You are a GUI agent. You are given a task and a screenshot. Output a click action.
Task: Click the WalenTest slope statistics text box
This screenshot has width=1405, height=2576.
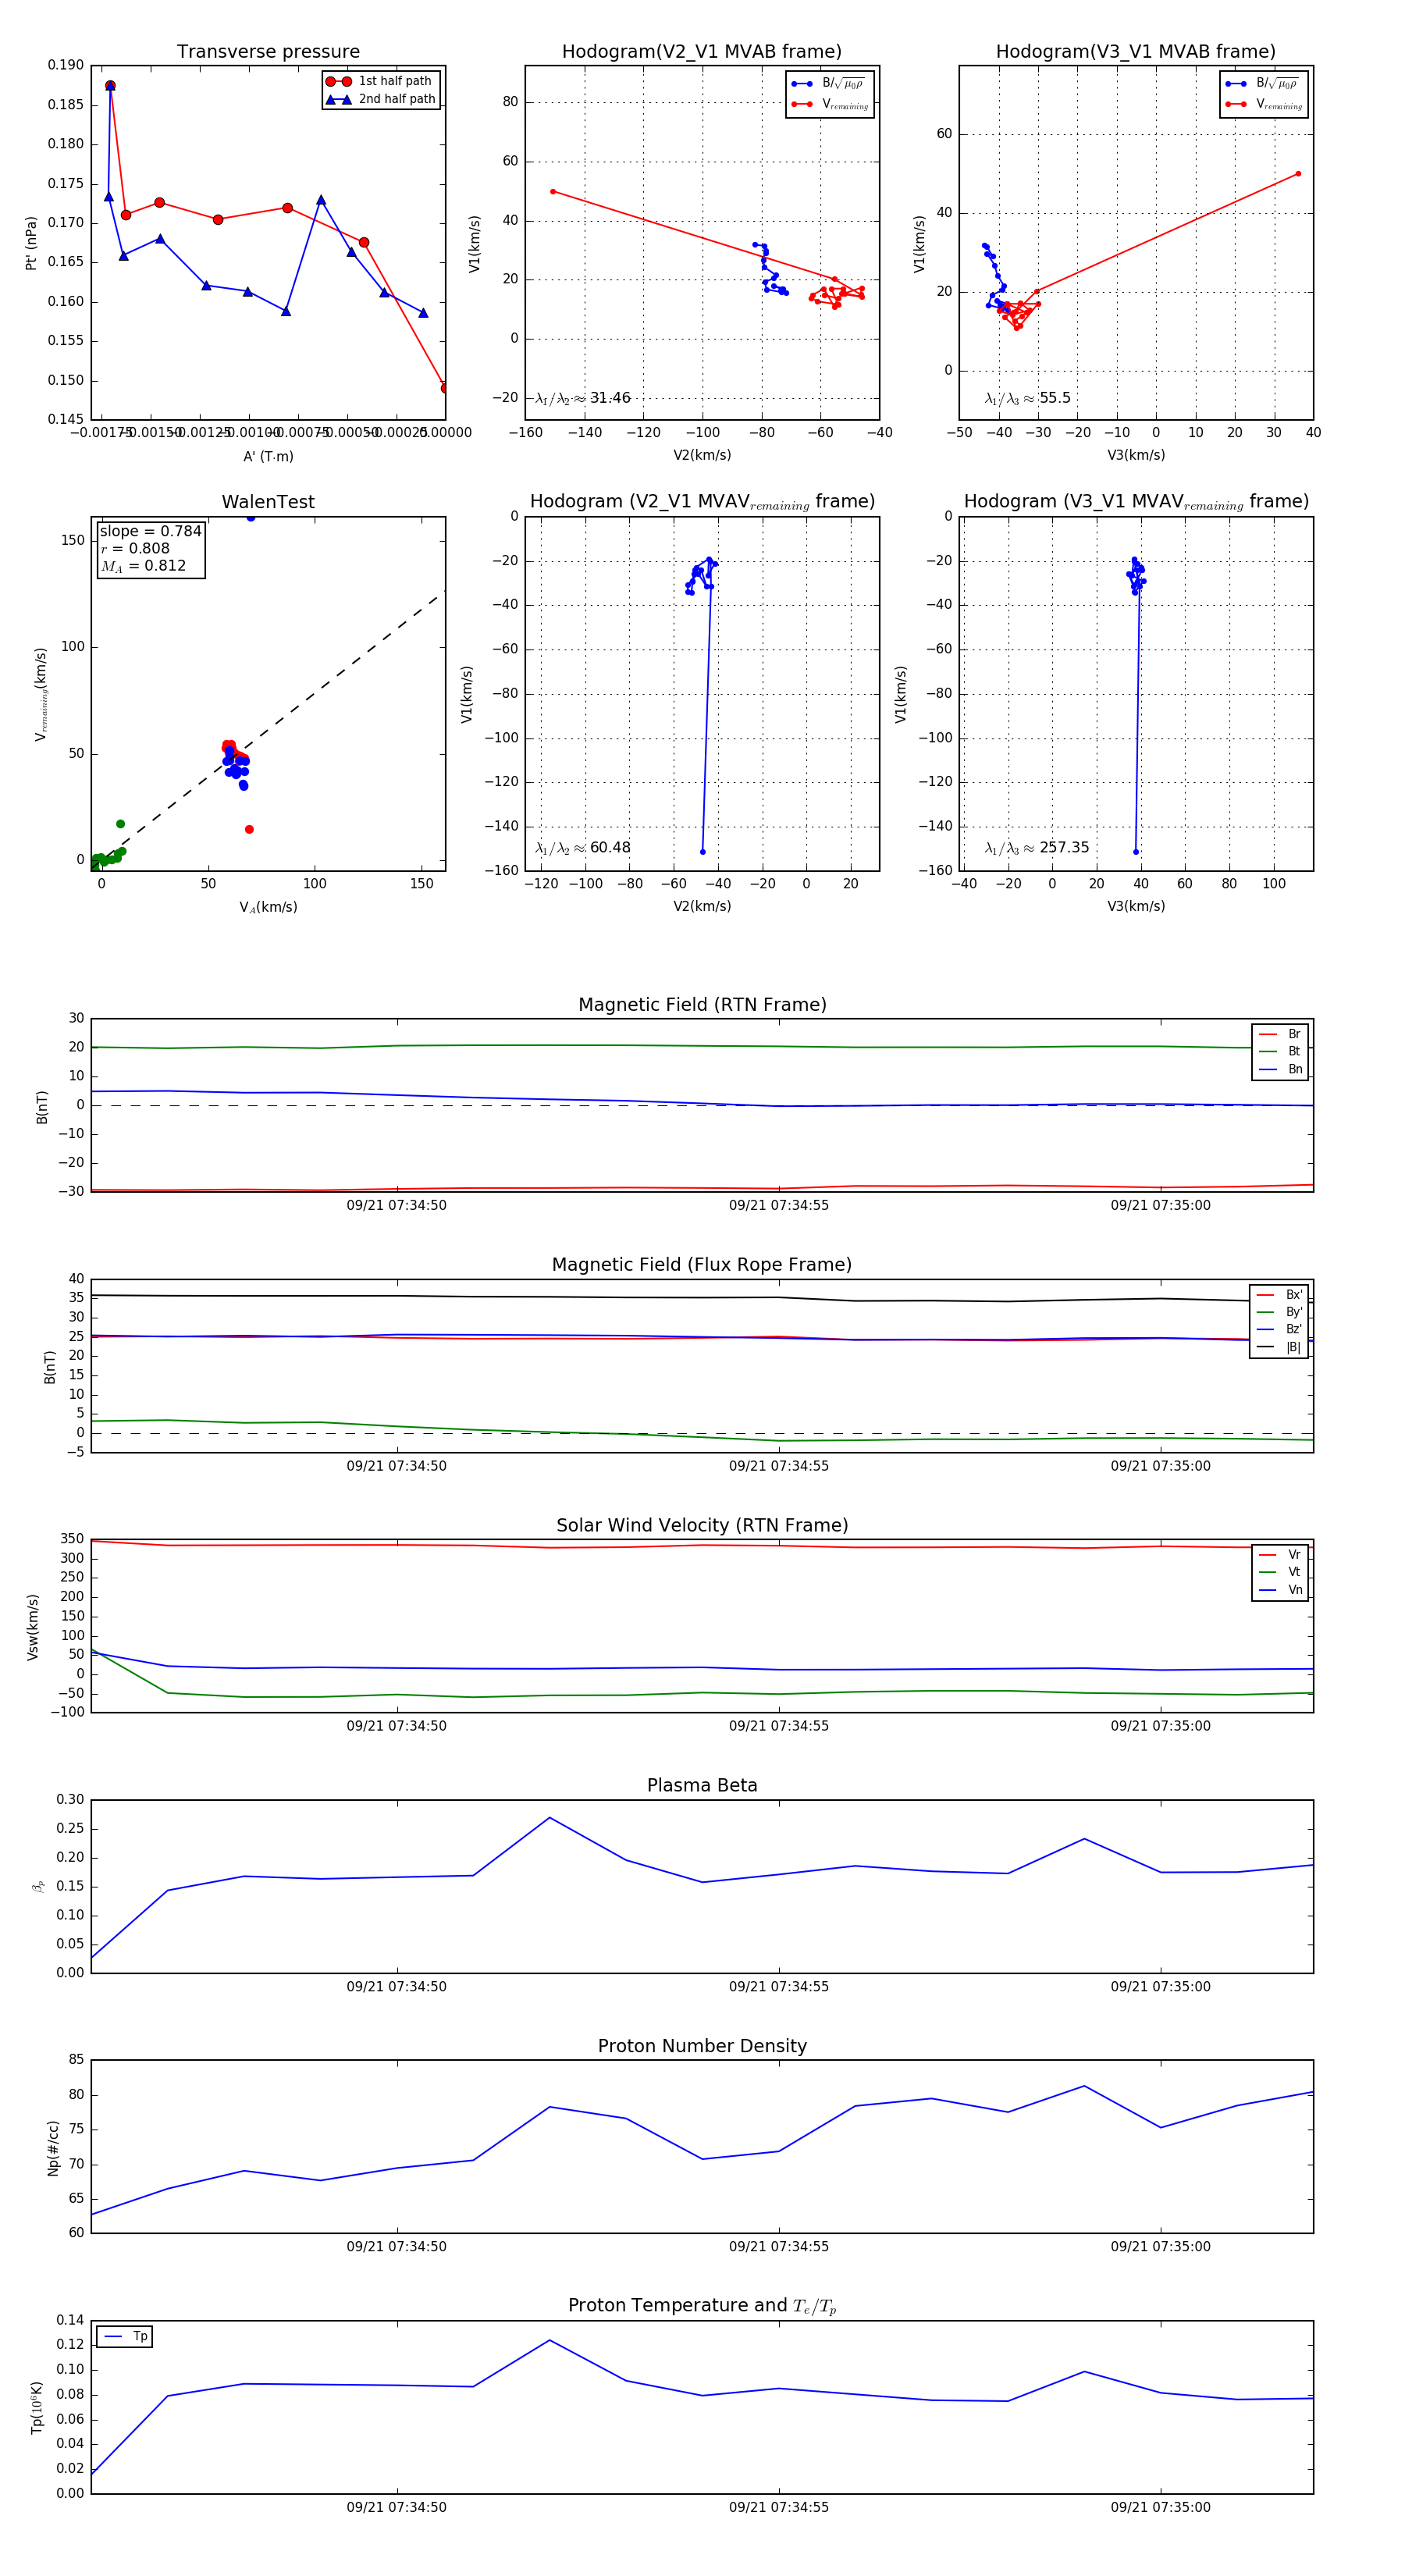[x=150, y=549]
